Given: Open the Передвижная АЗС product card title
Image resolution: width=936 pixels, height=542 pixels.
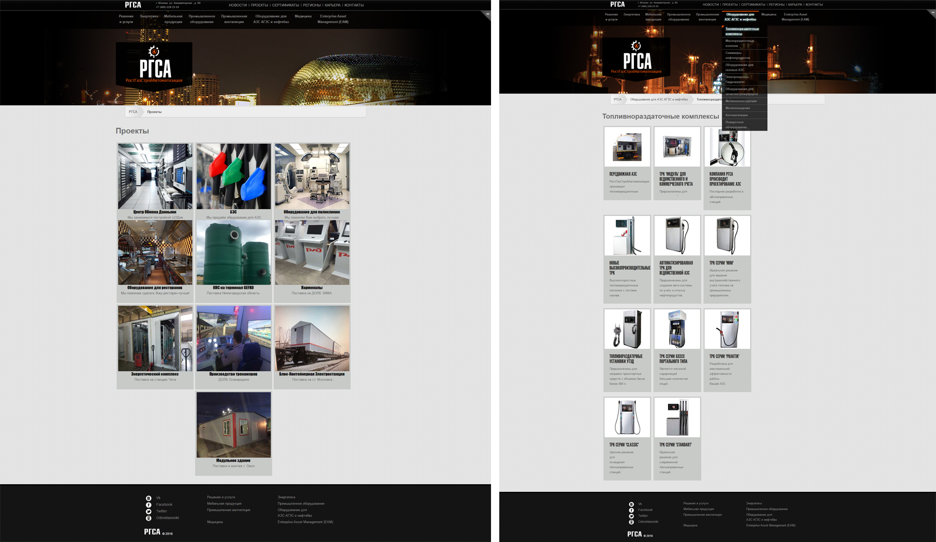Looking at the screenshot, I should click(x=623, y=174).
